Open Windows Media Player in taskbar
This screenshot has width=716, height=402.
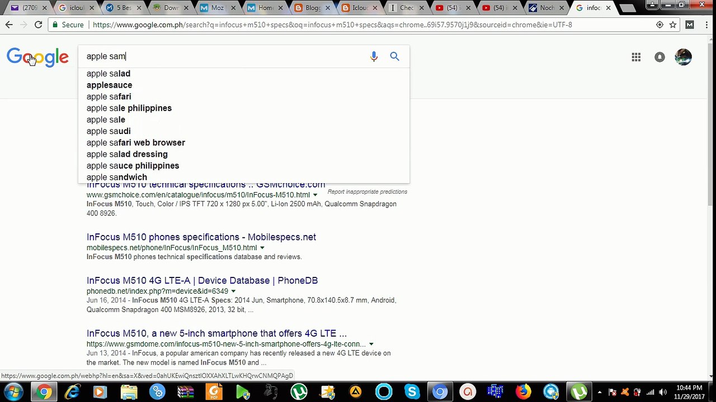click(x=100, y=392)
